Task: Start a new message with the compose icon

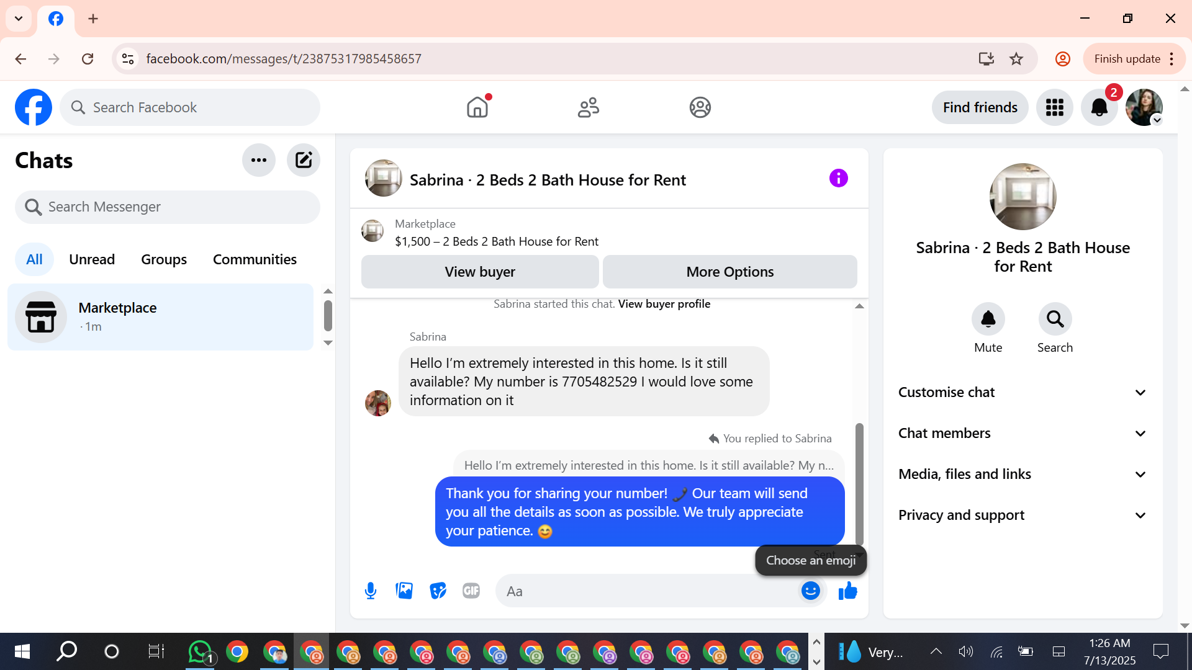Action: (303, 160)
